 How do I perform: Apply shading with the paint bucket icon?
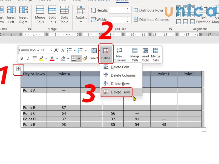point(63,58)
